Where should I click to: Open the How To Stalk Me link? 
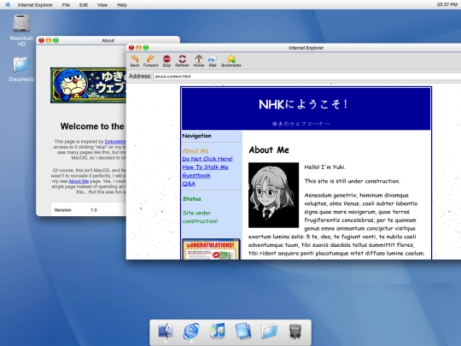[x=205, y=167]
